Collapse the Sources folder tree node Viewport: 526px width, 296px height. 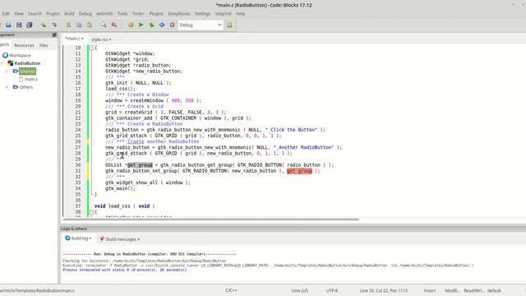tap(7, 72)
